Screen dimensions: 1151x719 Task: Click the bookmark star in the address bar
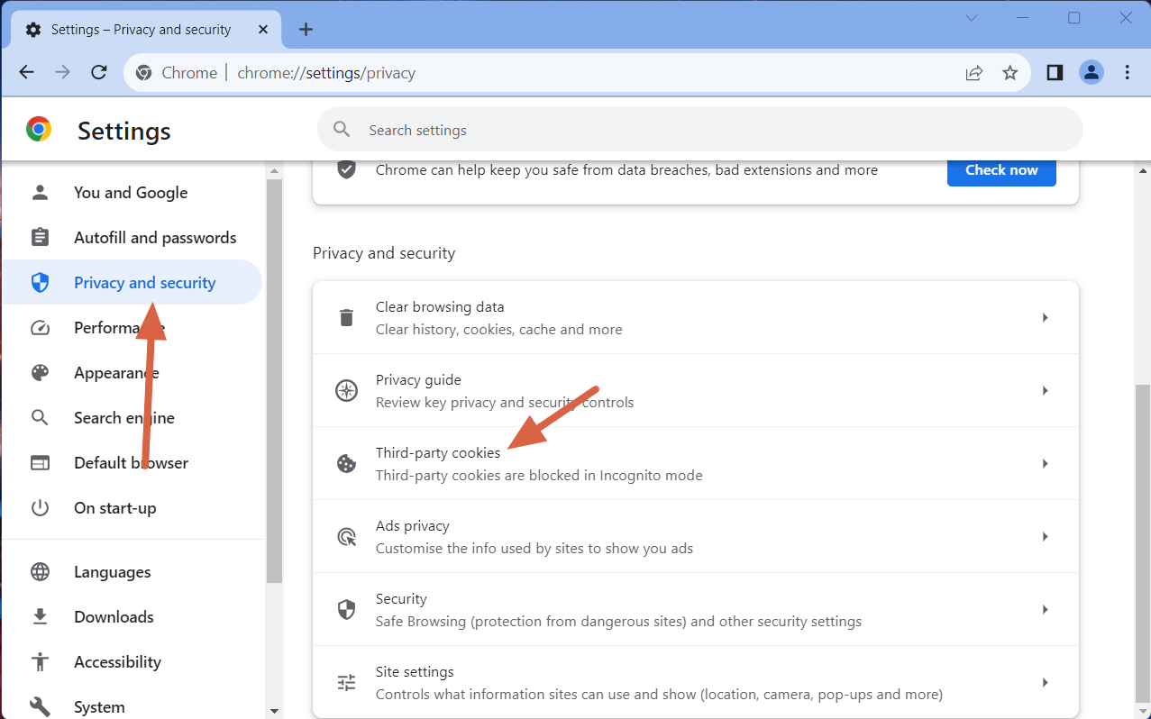tap(1009, 72)
